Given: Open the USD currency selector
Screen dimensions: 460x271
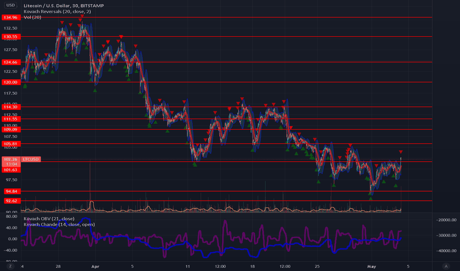Looking at the screenshot, I should pos(10,5).
